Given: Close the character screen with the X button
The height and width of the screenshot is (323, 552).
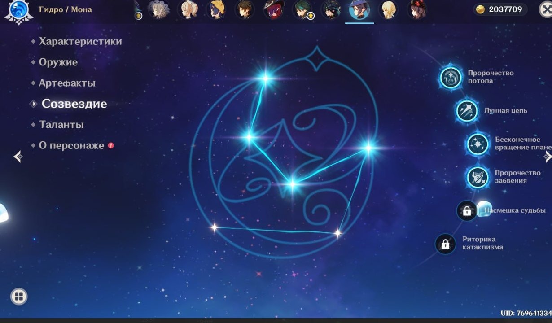Looking at the screenshot, I should [545, 9].
